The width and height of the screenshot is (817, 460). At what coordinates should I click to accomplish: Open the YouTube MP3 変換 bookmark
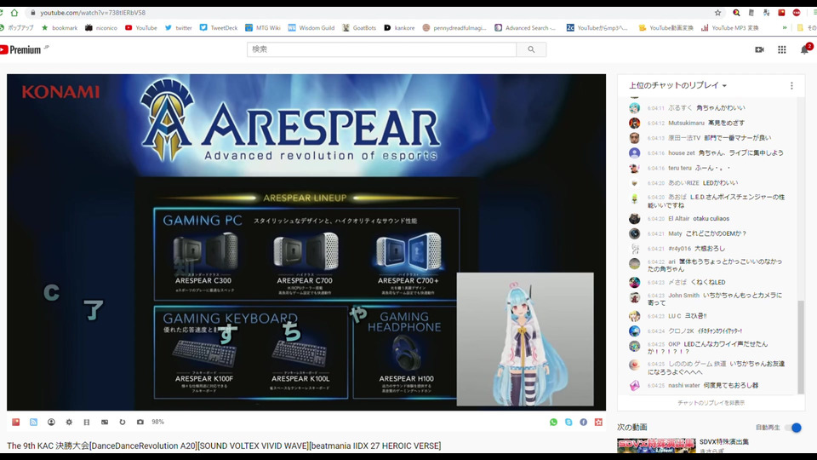[730, 27]
